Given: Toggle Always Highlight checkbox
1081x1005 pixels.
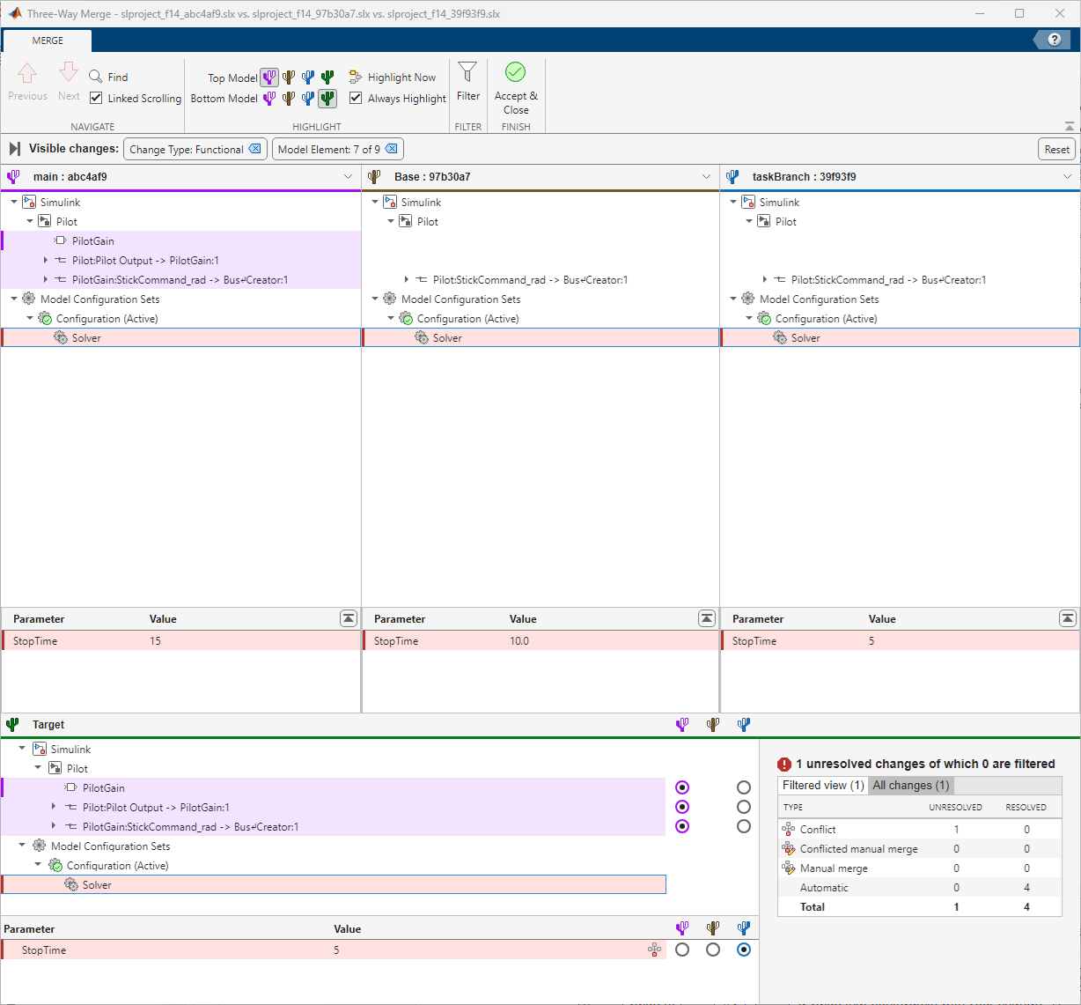Looking at the screenshot, I should (x=356, y=99).
